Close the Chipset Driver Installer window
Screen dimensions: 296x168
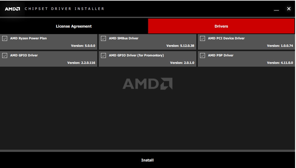click(289, 9)
